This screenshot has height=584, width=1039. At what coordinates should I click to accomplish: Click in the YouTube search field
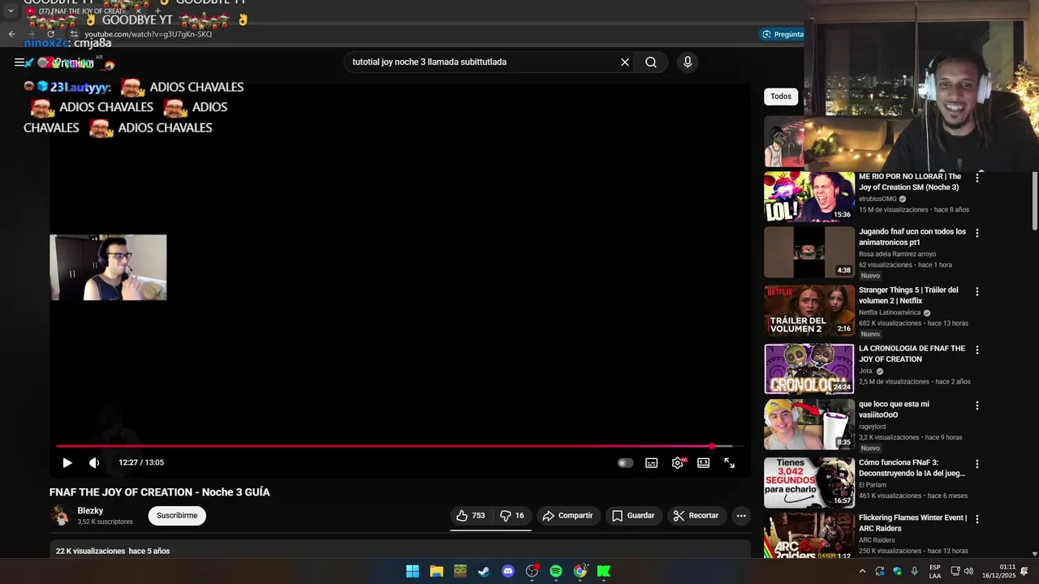483,62
